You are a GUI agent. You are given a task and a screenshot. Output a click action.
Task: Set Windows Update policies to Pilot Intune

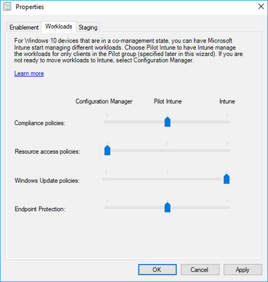[167, 179]
